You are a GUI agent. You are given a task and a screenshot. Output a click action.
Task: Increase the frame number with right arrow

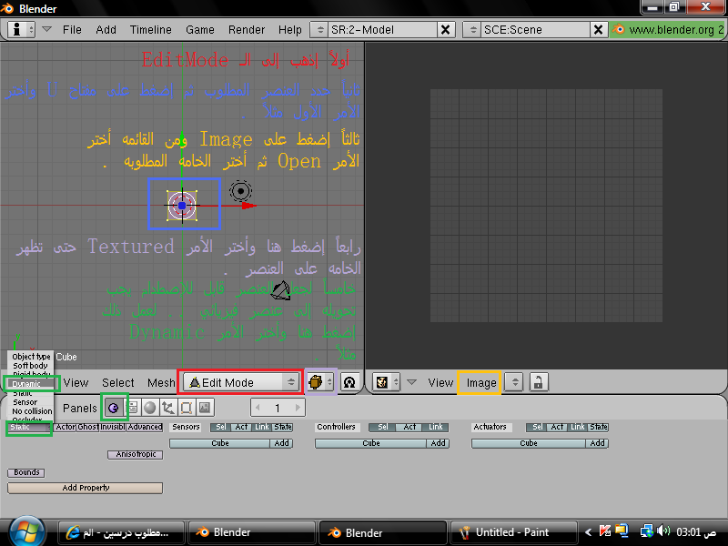(x=298, y=408)
